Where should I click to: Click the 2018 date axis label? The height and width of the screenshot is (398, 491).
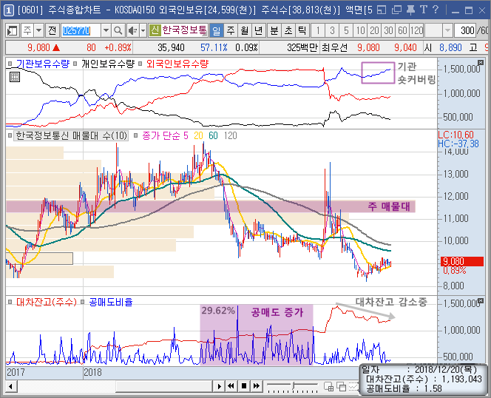click(93, 372)
